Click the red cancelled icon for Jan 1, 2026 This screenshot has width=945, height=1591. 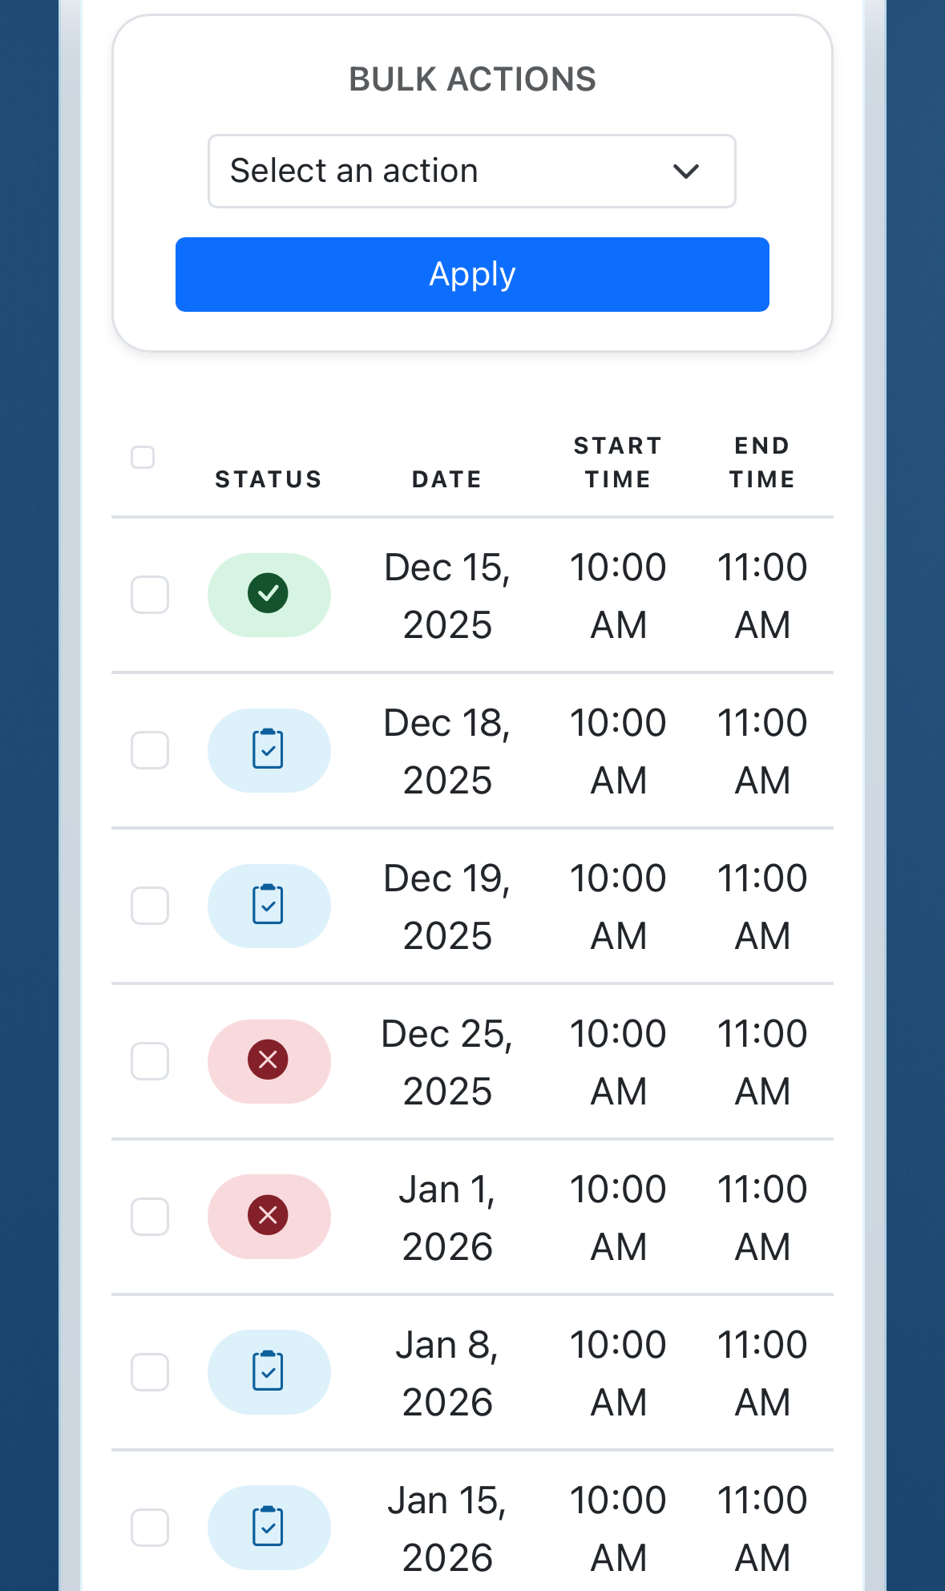point(269,1216)
